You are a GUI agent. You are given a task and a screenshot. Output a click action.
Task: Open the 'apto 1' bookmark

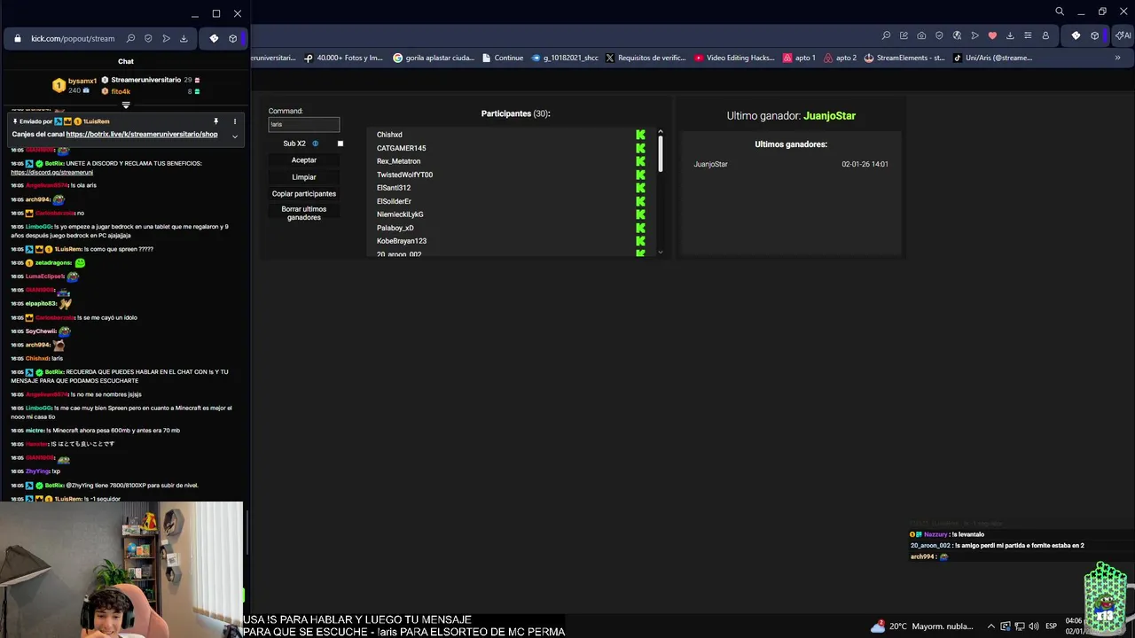point(799,58)
